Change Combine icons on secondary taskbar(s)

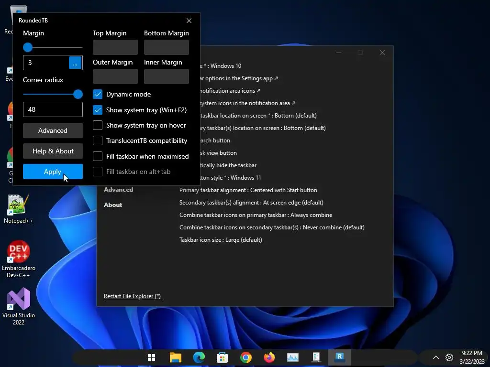(272, 227)
